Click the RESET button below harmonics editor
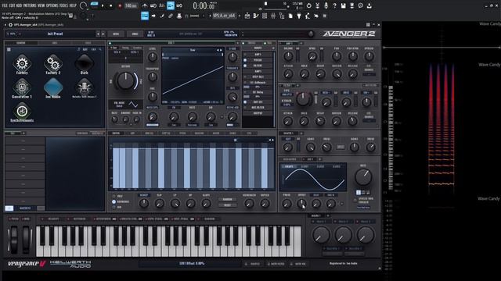The width and height of the screenshot is (501, 281). (228, 205)
